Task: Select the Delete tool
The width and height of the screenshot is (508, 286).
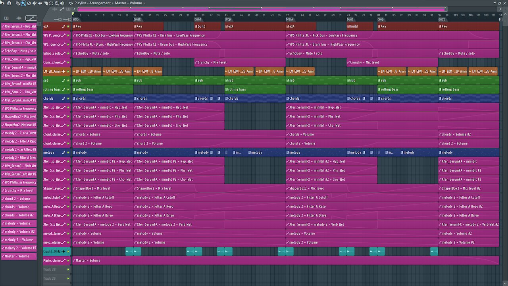Action: (29, 3)
